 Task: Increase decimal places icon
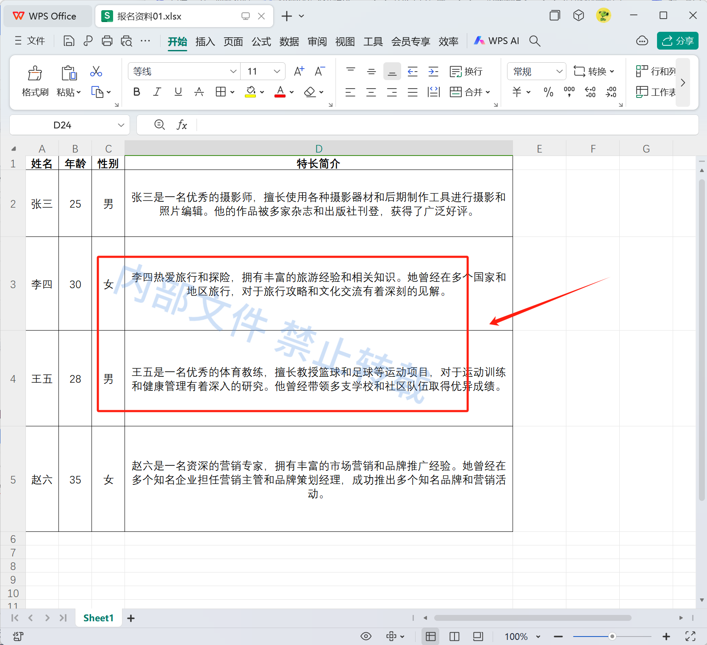pos(590,92)
